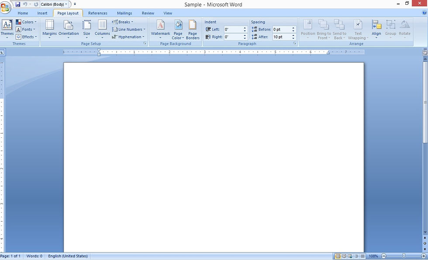Click the Bring to Front button
Image resolution: width=428 pixels, height=260 pixels.
(324, 30)
